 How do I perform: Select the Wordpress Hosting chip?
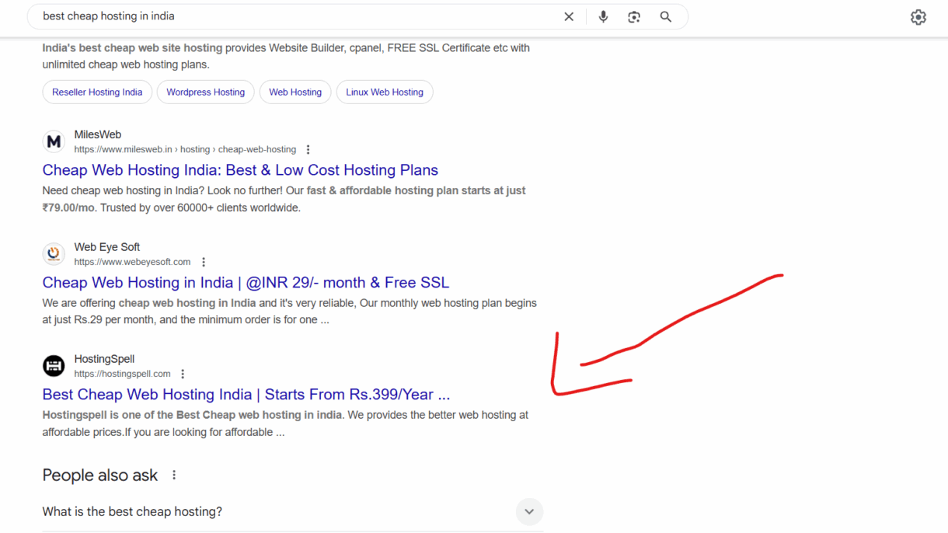point(205,92)
